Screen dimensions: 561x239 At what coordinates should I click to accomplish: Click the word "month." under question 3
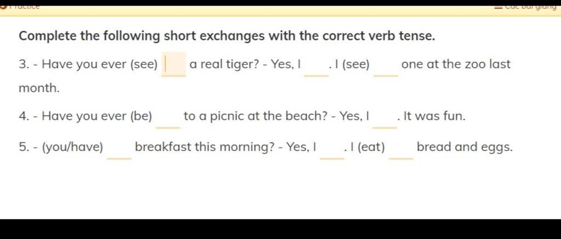pos(39,88)
